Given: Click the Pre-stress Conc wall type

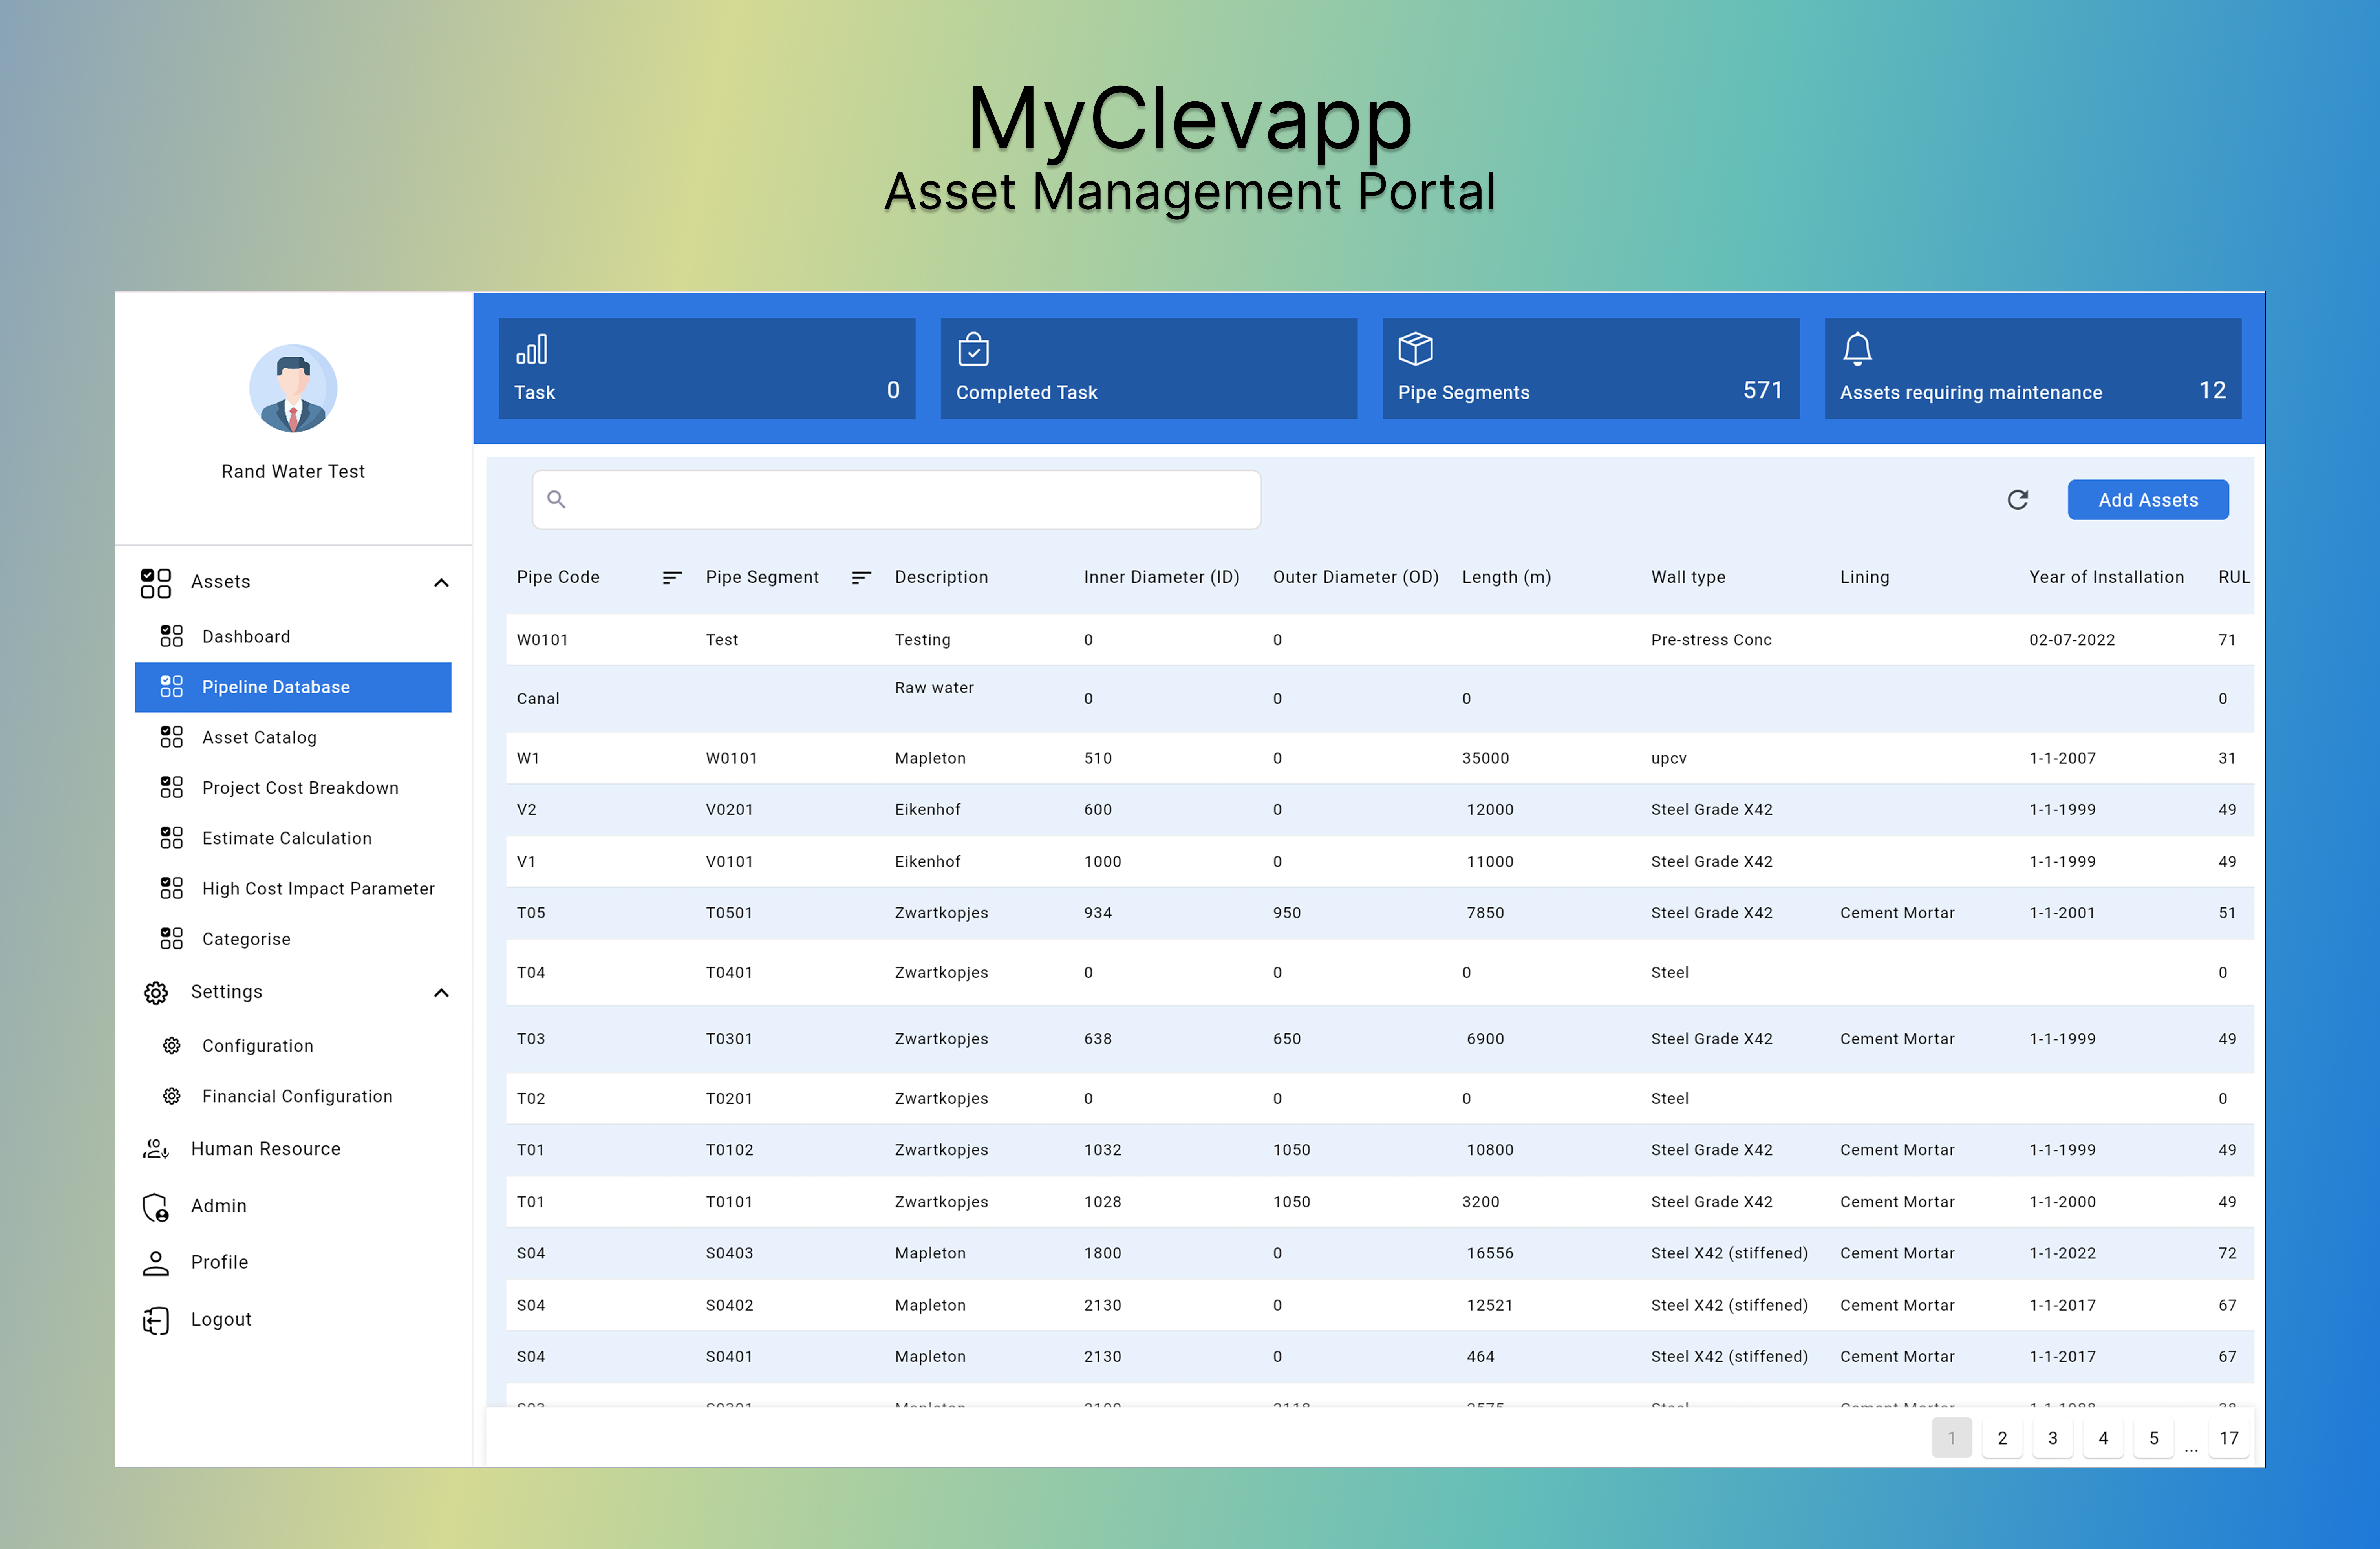Looking at the screenshot, I should pyautogui.click(x=1711, y=640).
